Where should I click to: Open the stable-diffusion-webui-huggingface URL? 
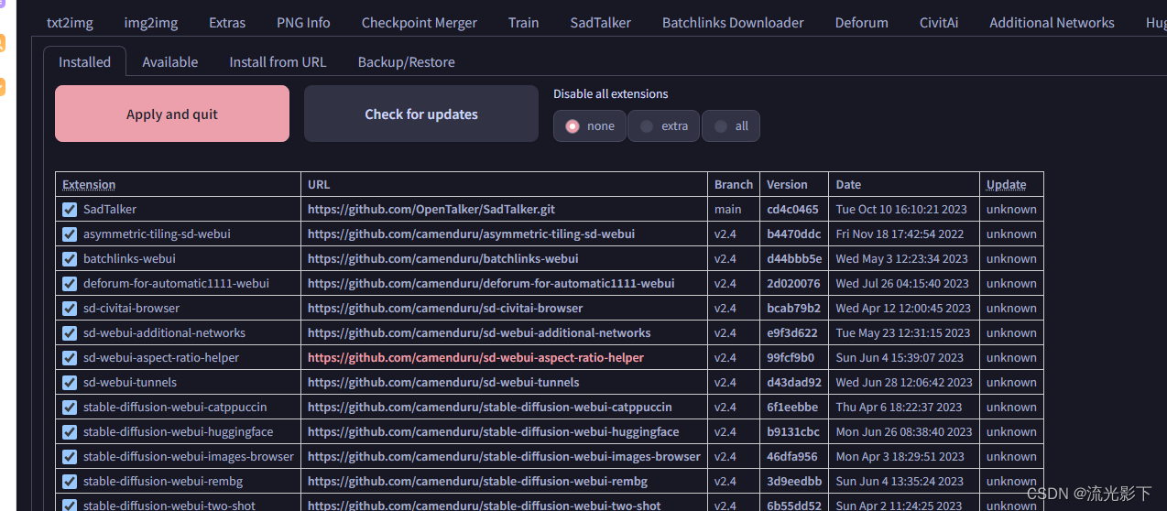pos(494,432)
